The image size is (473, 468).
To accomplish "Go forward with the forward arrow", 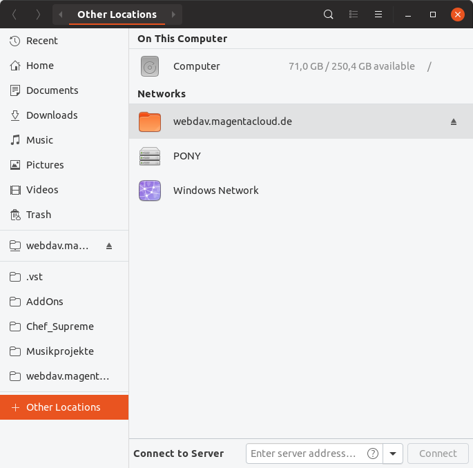I will [38, 14].
